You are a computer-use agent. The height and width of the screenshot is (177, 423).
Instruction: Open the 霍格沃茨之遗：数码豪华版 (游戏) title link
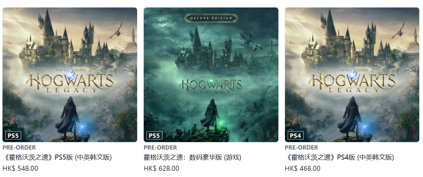click(193, 158)
